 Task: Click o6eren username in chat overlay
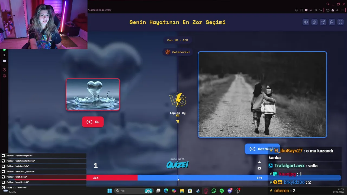tap(282, 191)
